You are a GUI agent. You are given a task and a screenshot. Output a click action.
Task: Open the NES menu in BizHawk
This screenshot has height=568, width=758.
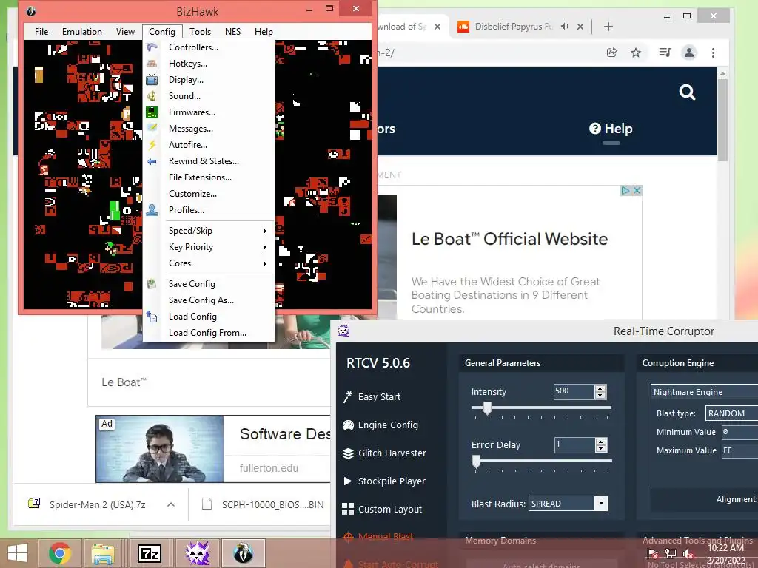pyautogui.click(x=232, y=32)
